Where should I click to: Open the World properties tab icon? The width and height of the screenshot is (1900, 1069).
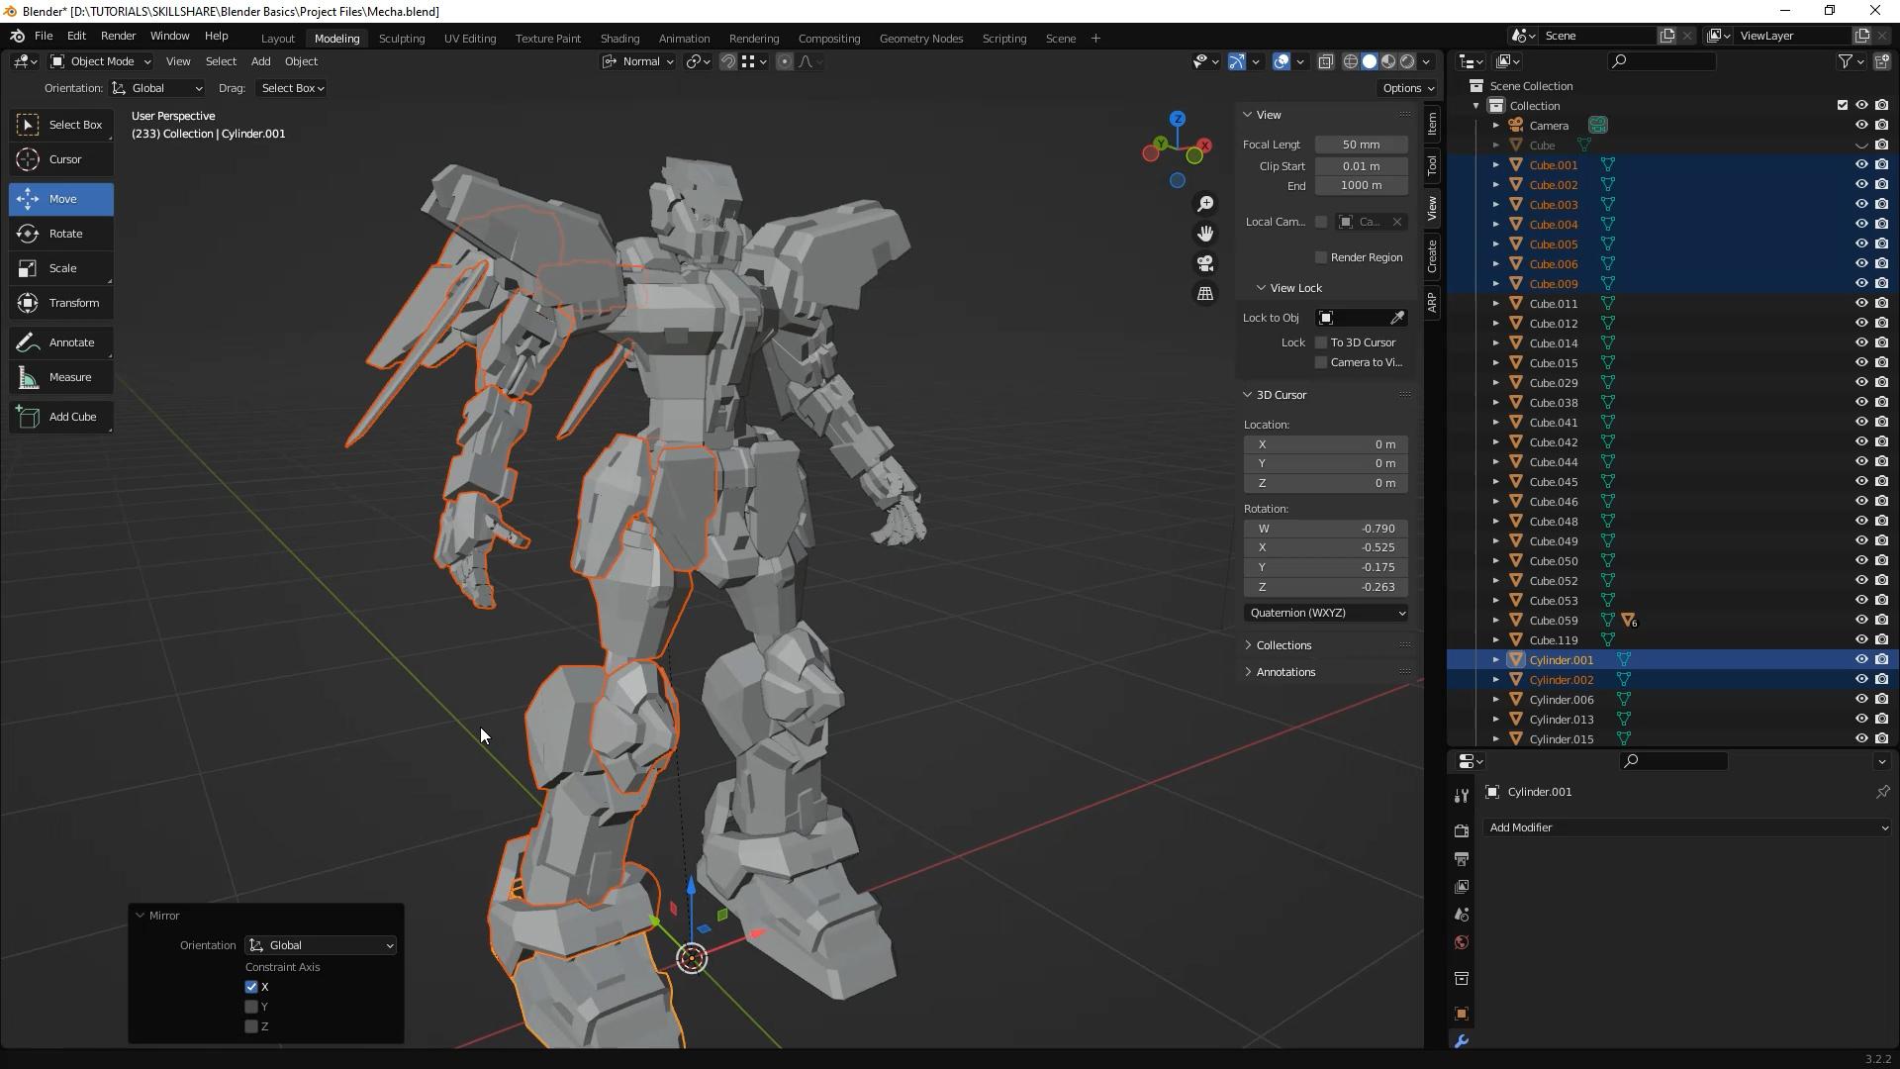tap(1462, 942)
